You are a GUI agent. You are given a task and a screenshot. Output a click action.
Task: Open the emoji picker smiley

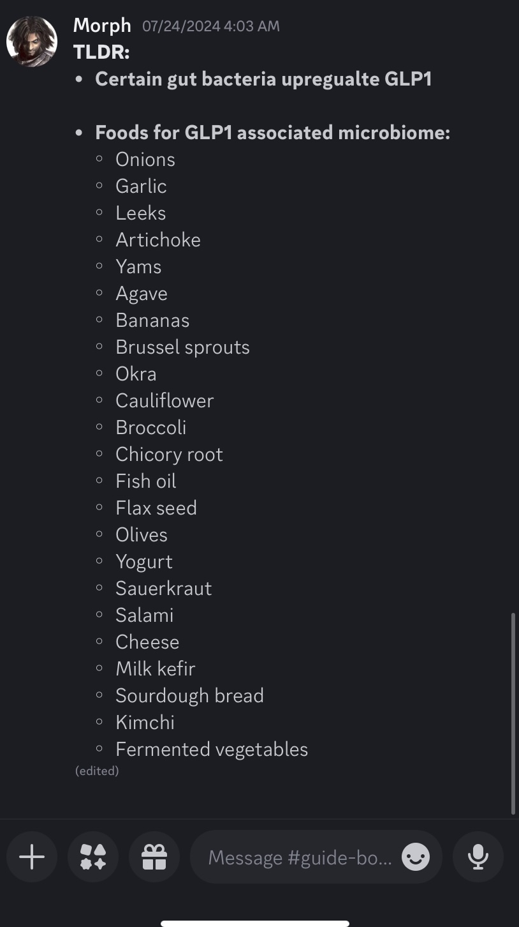[416, 857]
